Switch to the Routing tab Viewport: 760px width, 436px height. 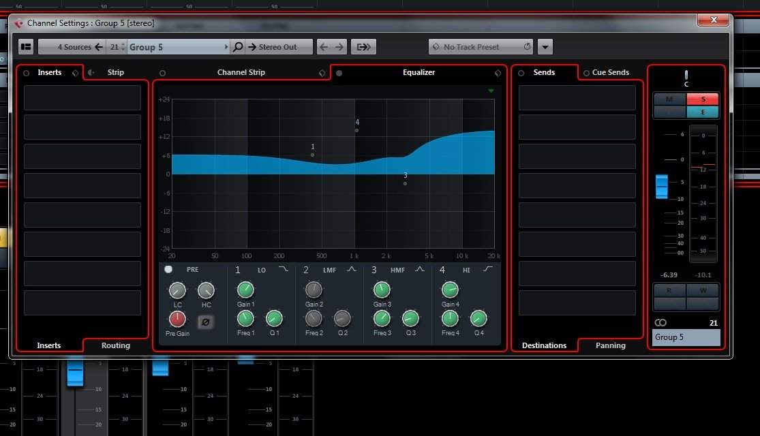[x=115, y=345]
